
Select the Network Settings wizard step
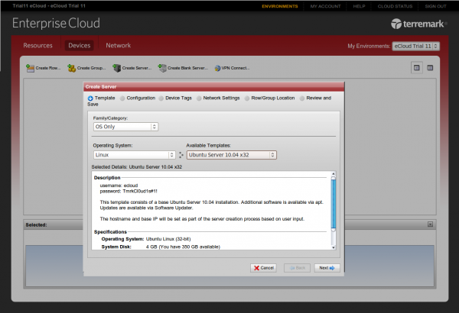[x=218, y=98]
